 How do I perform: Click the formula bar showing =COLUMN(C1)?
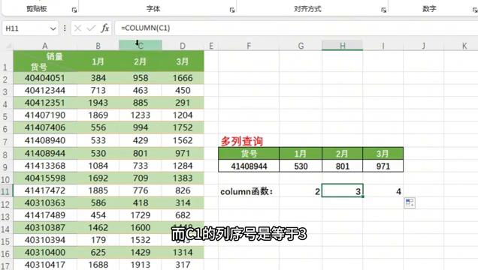(x=295, y=28)
